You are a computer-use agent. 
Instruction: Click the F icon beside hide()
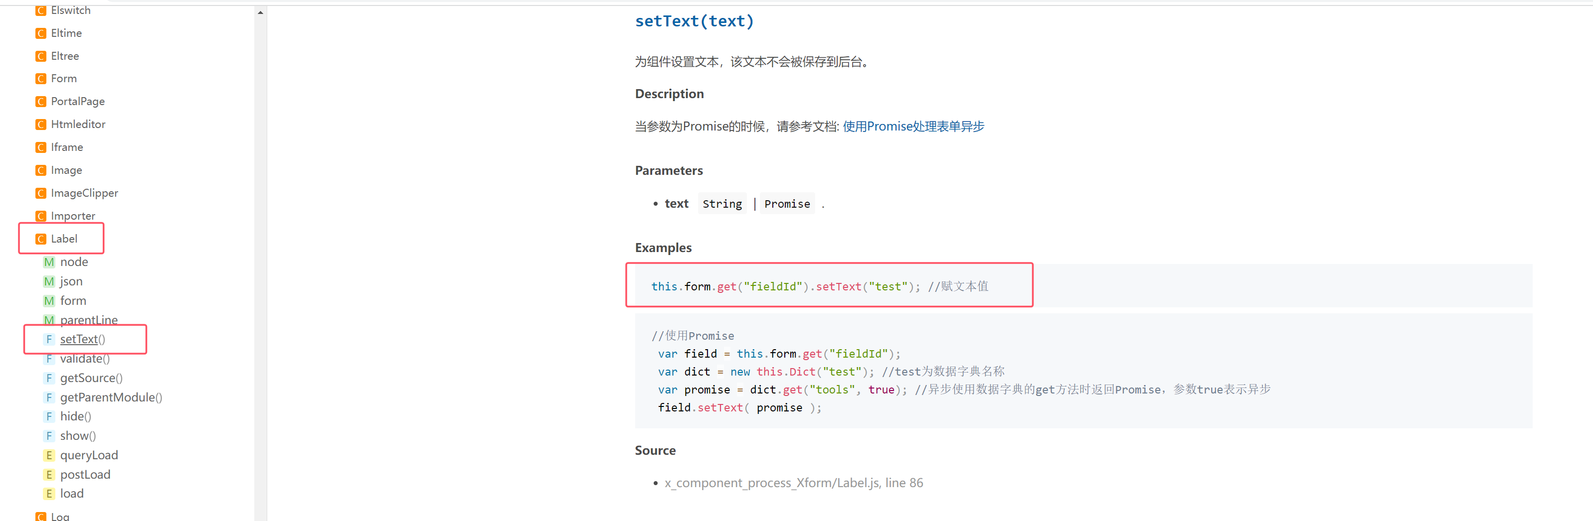click(49, 416)
